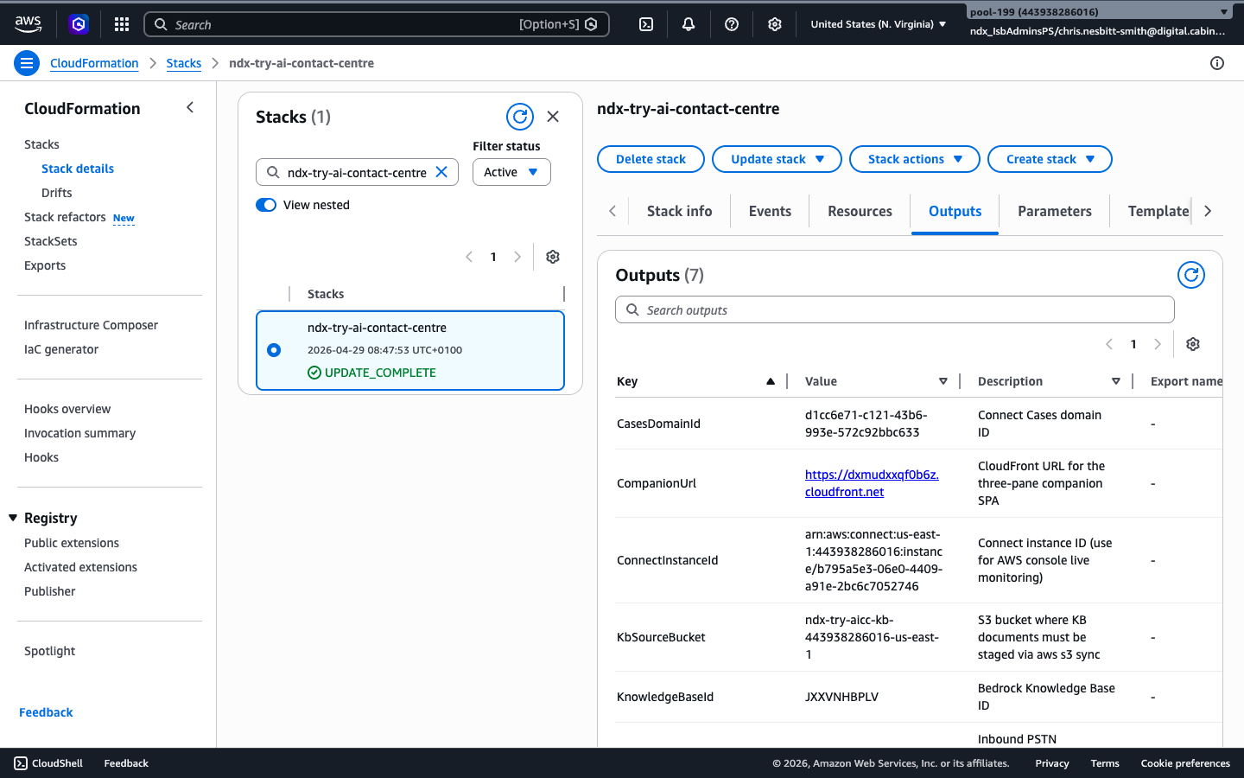The height and width of the screenshot is (778, 1244).
Task: Collapse the Registry section in sidebar
Action: click(x=14, y=518)
